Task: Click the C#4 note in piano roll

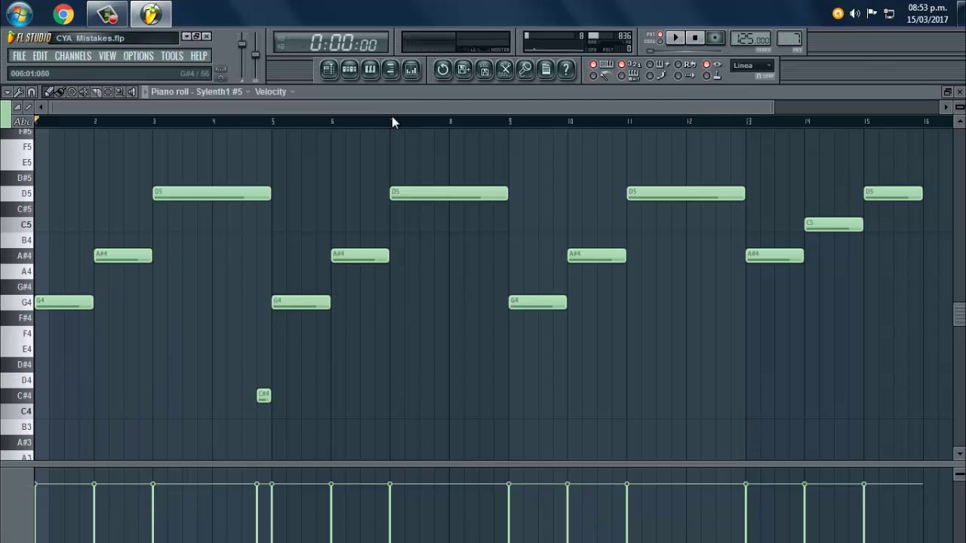Action: [263, 395]
